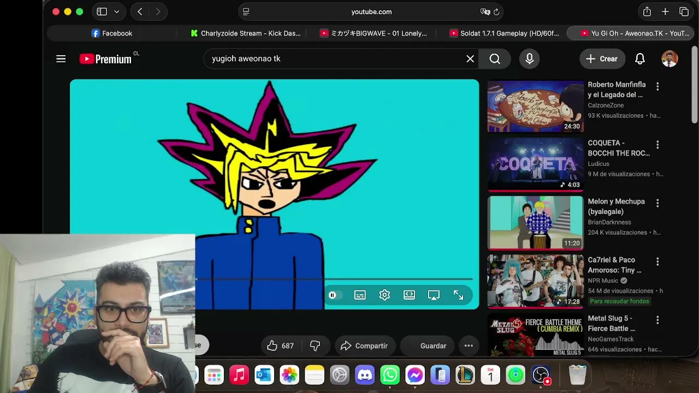Seek using the video progress bar
The height and width of the screenshot is (393, 699).
click(x=334, y=279)
